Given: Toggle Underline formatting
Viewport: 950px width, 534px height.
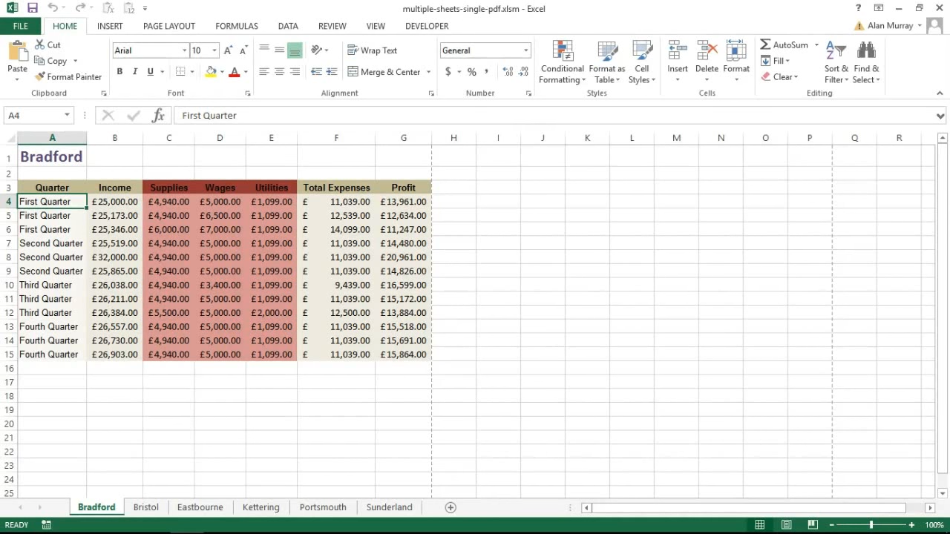Looking at the screenshot, I should pyautogui.click(x=151, y=72).
